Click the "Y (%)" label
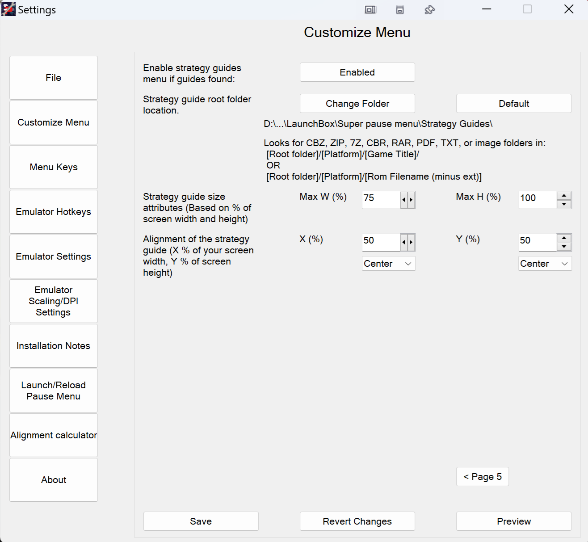Viewport: 588px width, 542px height. (468, 239)
